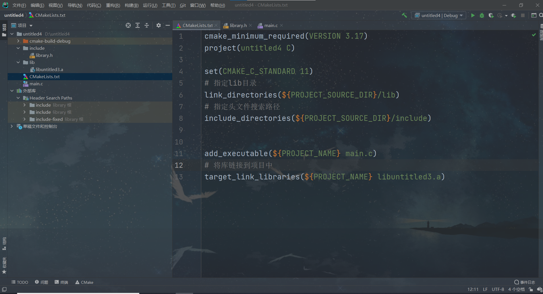Expand the cmake-build-debug folder
The width and height of the screenshot is (543, 294).
click(x=18, y=41)
